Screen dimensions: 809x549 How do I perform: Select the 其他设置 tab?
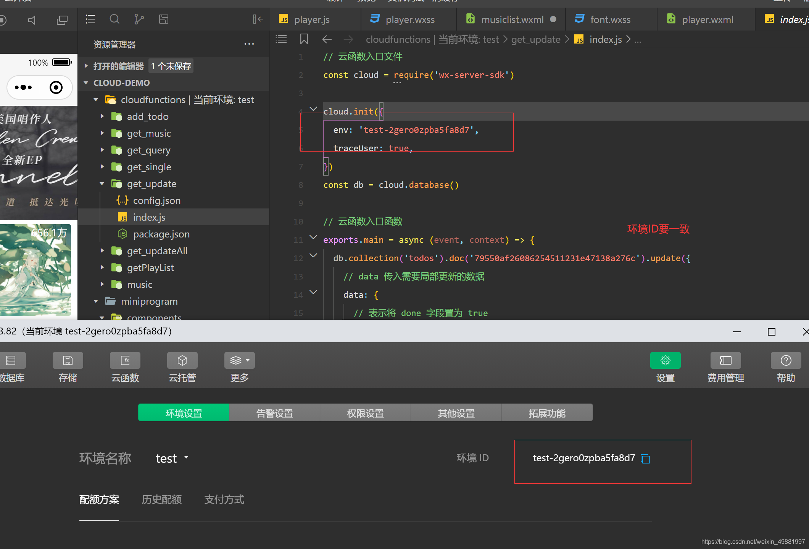456,413
